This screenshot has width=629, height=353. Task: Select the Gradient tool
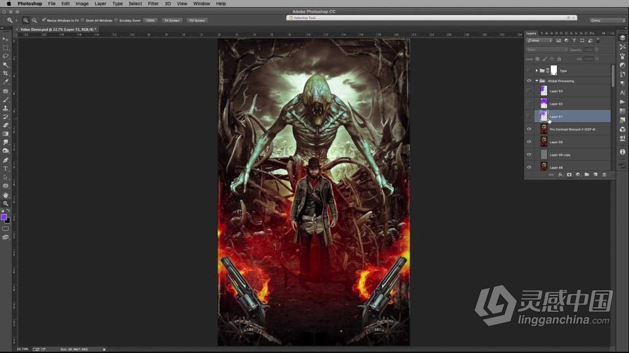point(6,134)
